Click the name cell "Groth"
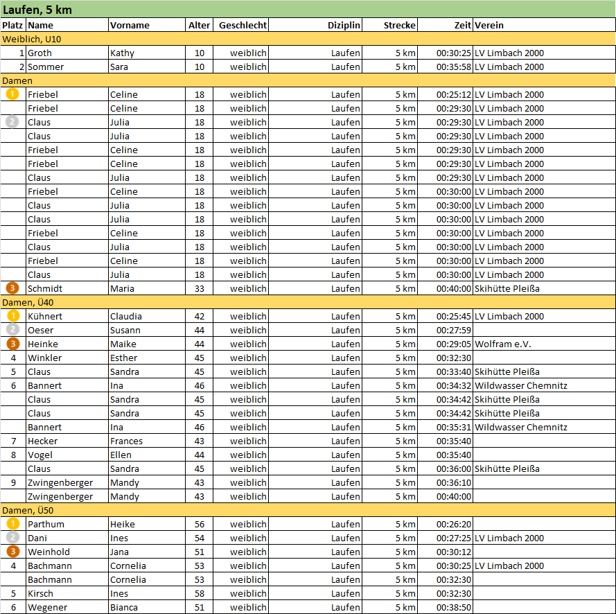Viewport: 616px width, 614px height. pos(39,53)
